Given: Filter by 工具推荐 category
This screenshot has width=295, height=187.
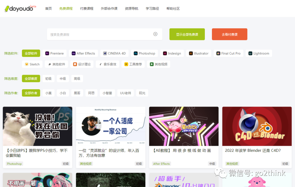Looking at the screenshot, I should click(x=133, y=64).
